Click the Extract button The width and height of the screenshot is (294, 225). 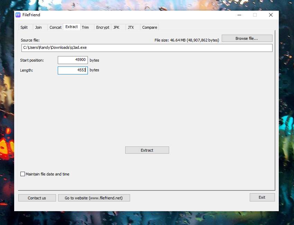pyautogui.click(x=147, y=150)
